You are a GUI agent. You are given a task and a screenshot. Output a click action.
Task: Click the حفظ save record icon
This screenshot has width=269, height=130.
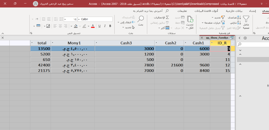183,23
